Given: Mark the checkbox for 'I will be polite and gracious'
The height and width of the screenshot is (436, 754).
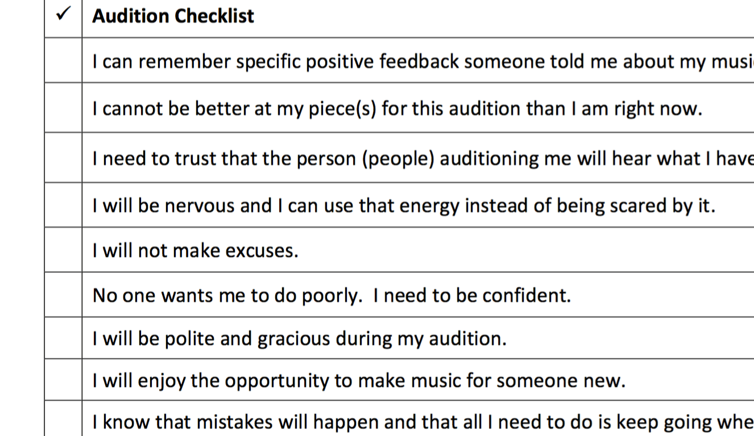Looking at the screenshot, I should click(63, 338).
